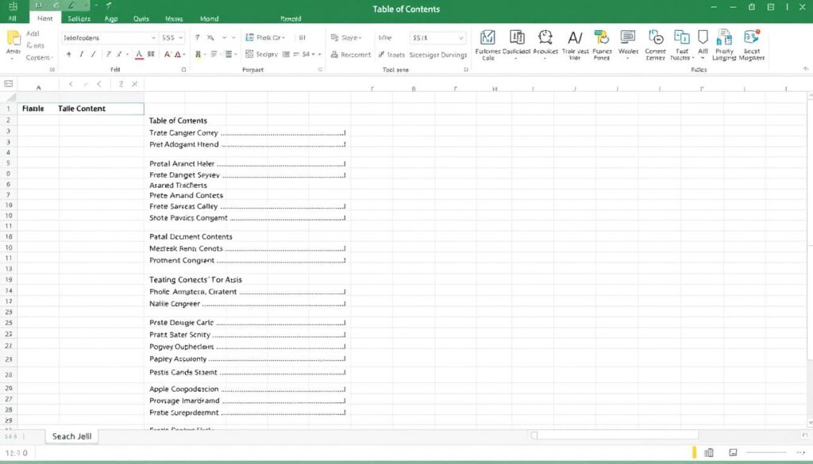
Task: Click the Flanls cell in row 1
Action: [33, 108]
